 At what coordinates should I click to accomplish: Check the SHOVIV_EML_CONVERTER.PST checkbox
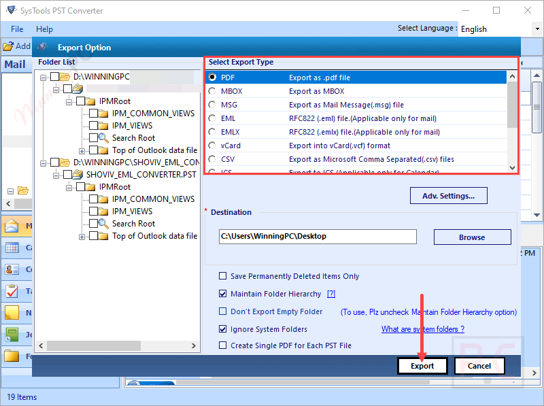pos(68,174)
